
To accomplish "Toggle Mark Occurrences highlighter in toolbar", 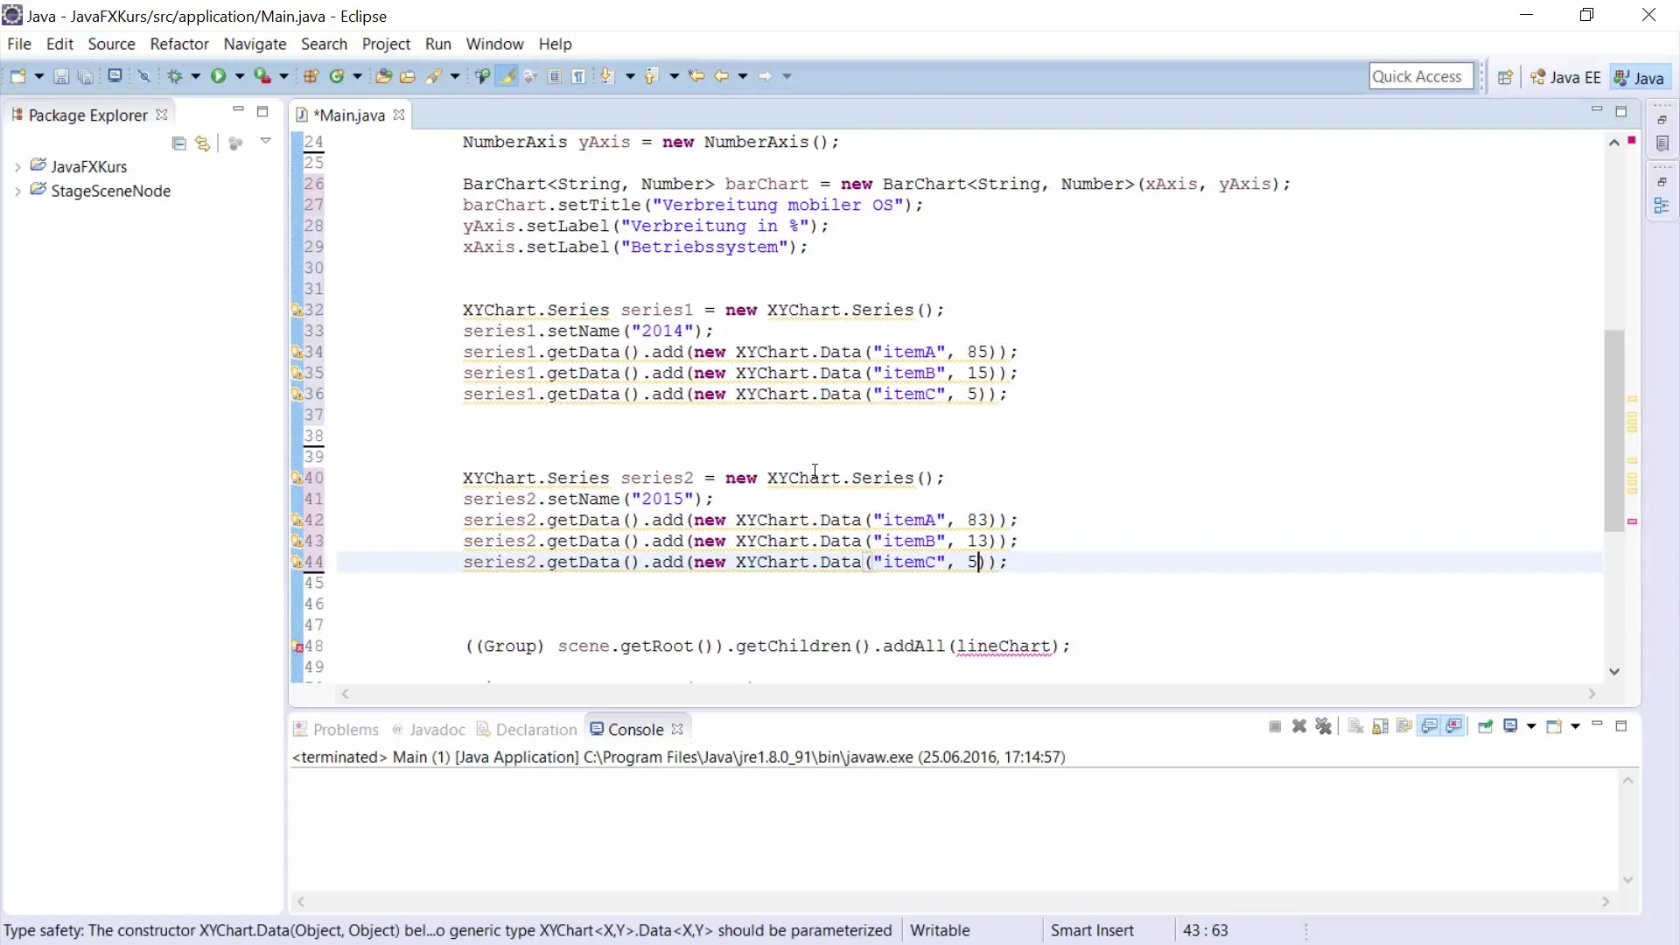I will [507, 76].
